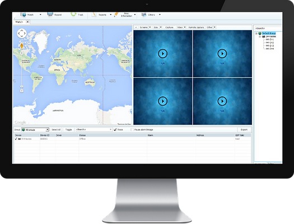This screenshot has width=294, height=224.
Task: Click the device tree search field
Action: (268, 29)
